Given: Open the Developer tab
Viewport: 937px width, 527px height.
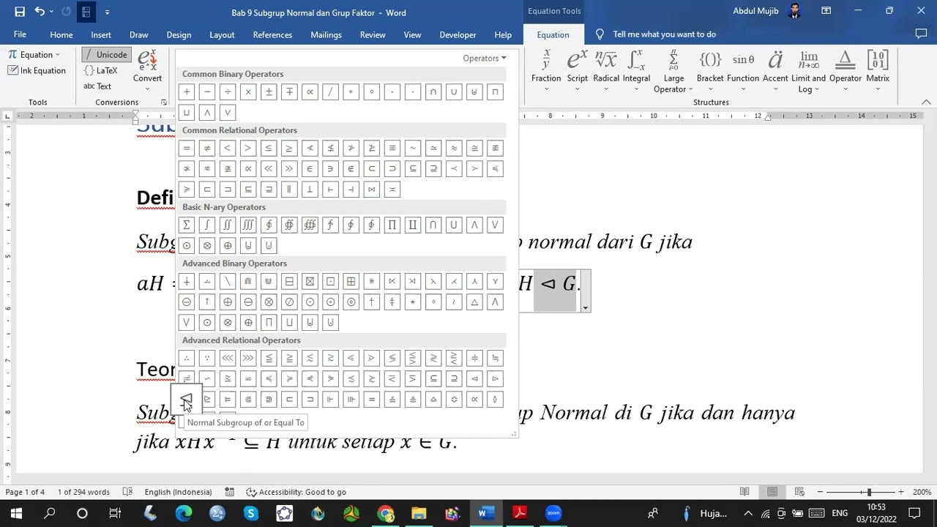Looking at the screenshot, I should click(458, 34).
